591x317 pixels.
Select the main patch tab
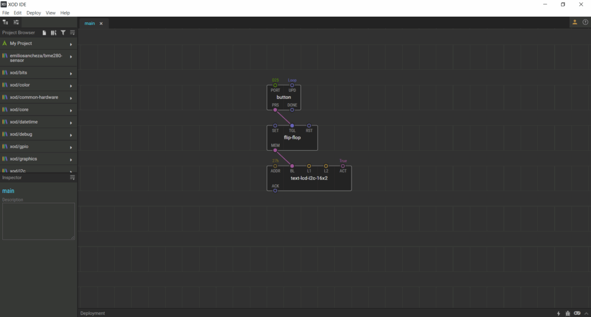(x=89, y=23)
